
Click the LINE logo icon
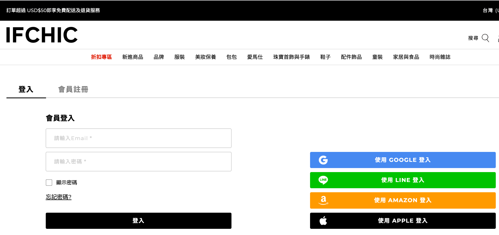coord(323,180)
